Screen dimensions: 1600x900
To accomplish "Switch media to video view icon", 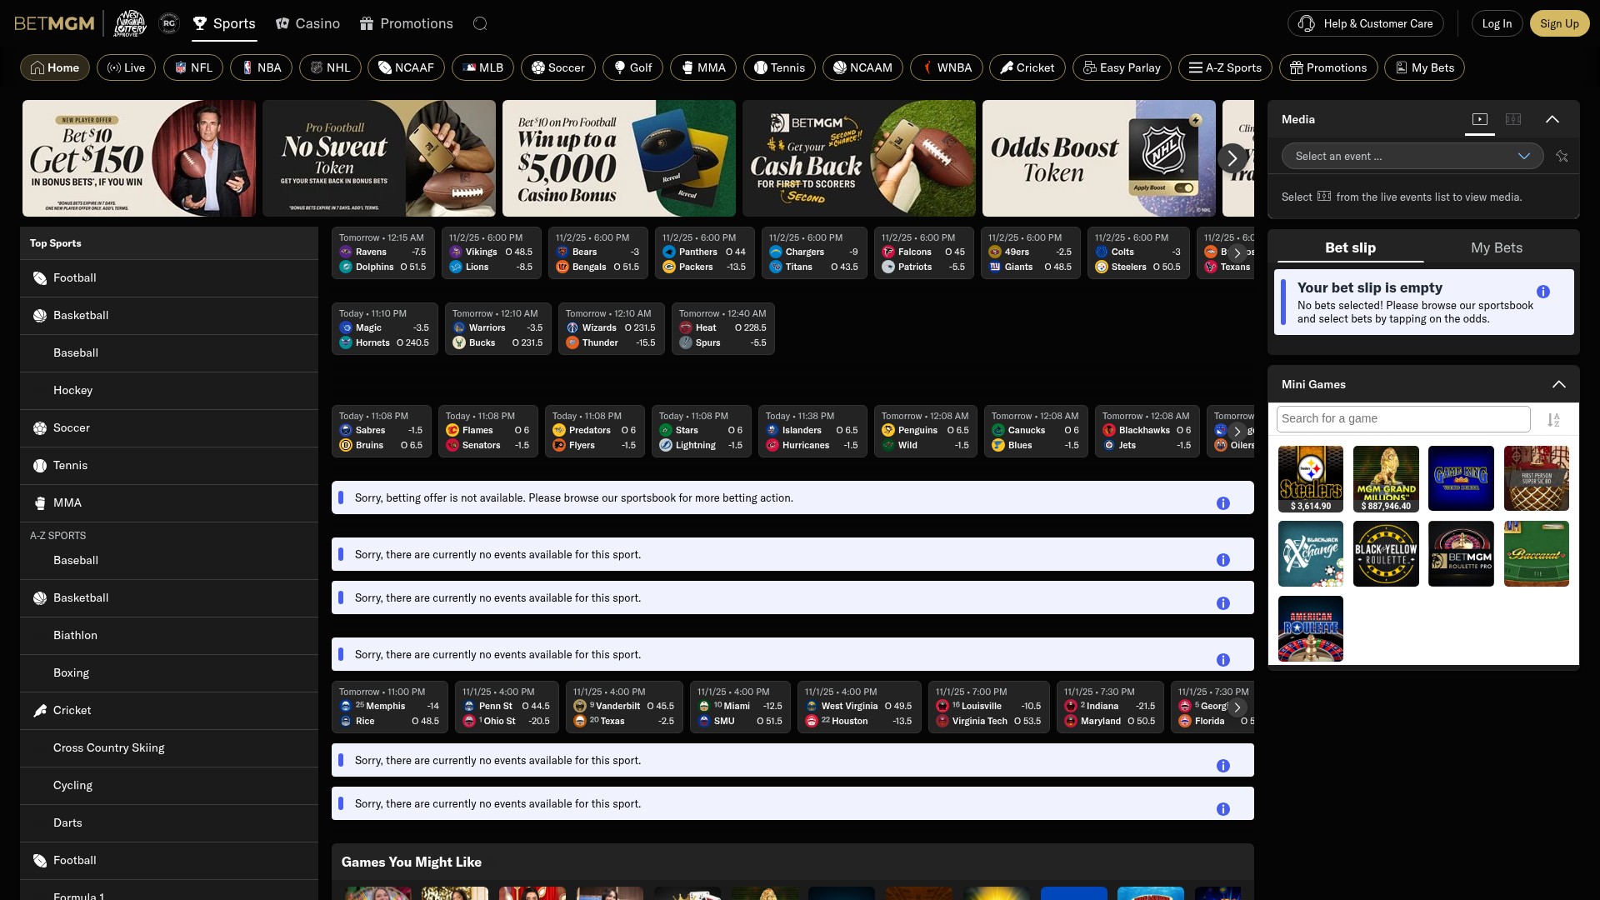I will (x=1480, y=119).
